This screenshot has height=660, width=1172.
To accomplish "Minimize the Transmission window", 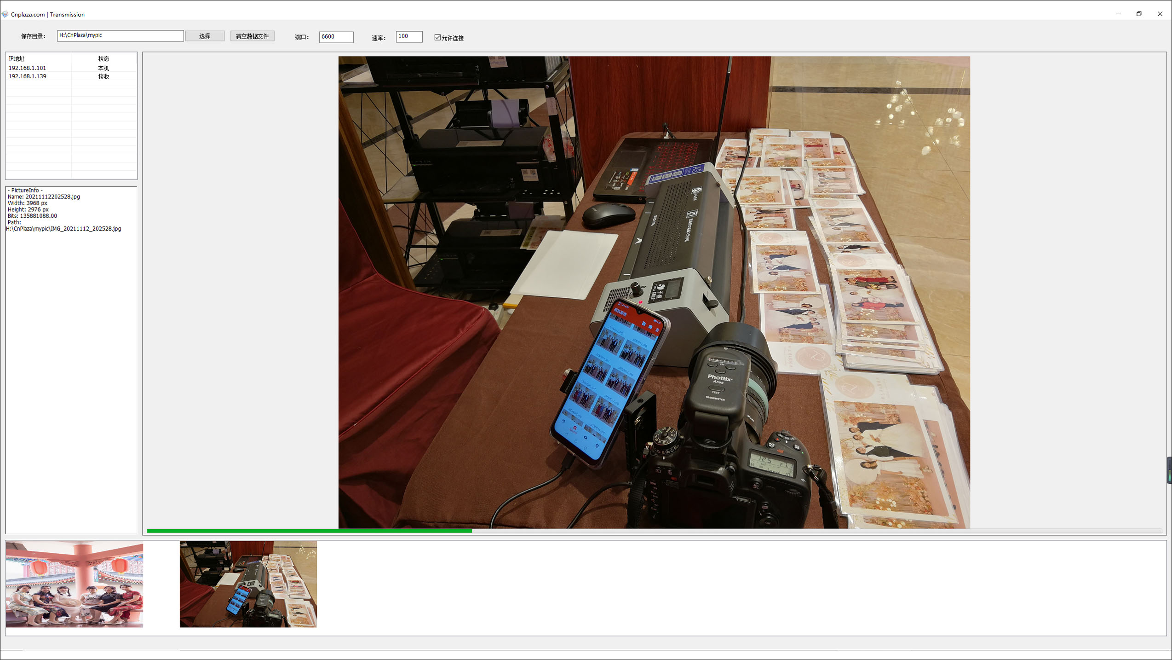I will point(1118,14).
